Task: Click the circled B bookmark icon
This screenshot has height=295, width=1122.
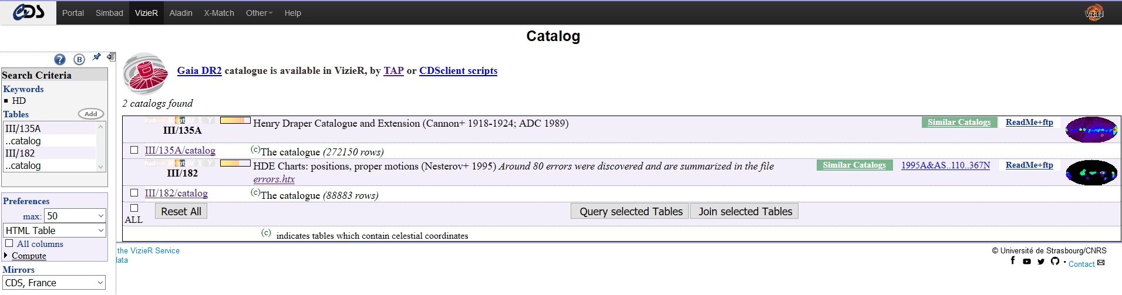Action: 79,59
